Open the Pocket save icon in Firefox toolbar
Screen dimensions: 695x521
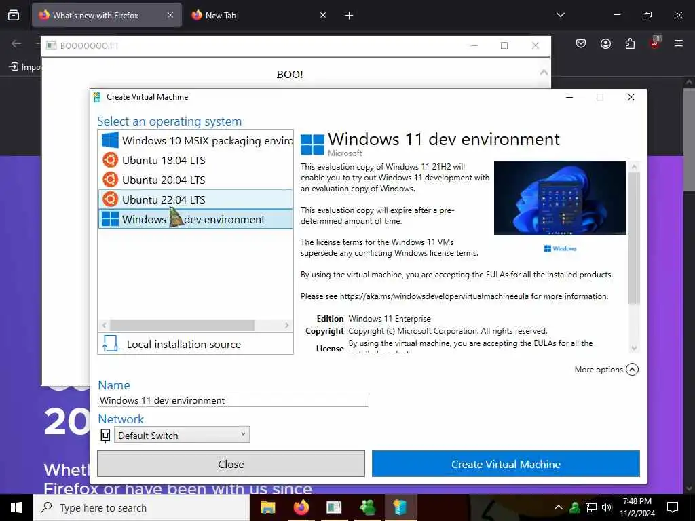coord(581,43)
